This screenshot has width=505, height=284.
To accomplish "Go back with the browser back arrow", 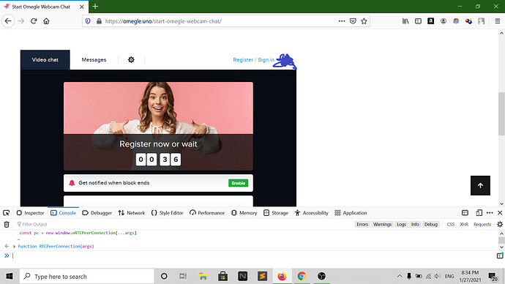I will tap(8, 21).
